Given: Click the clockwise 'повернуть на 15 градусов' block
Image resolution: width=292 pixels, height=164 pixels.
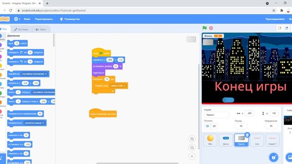Looking at the screenshot, I should tap(26, 52).
